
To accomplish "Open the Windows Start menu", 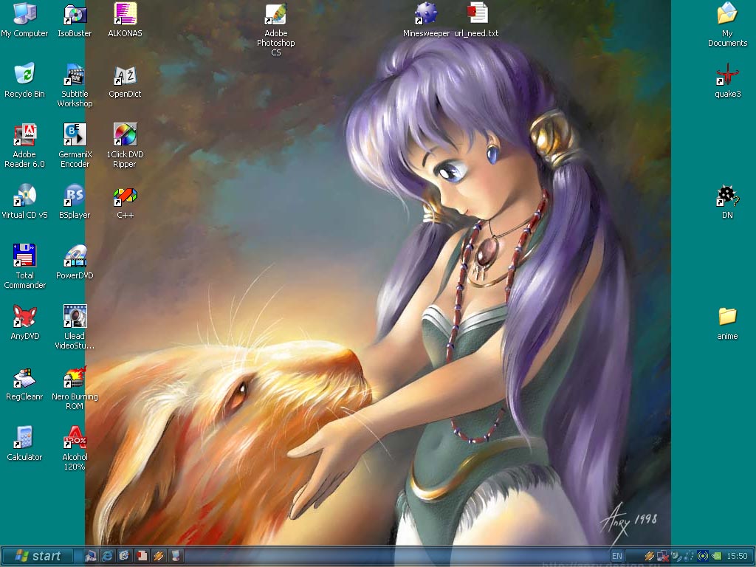I will tap(38, 556).
